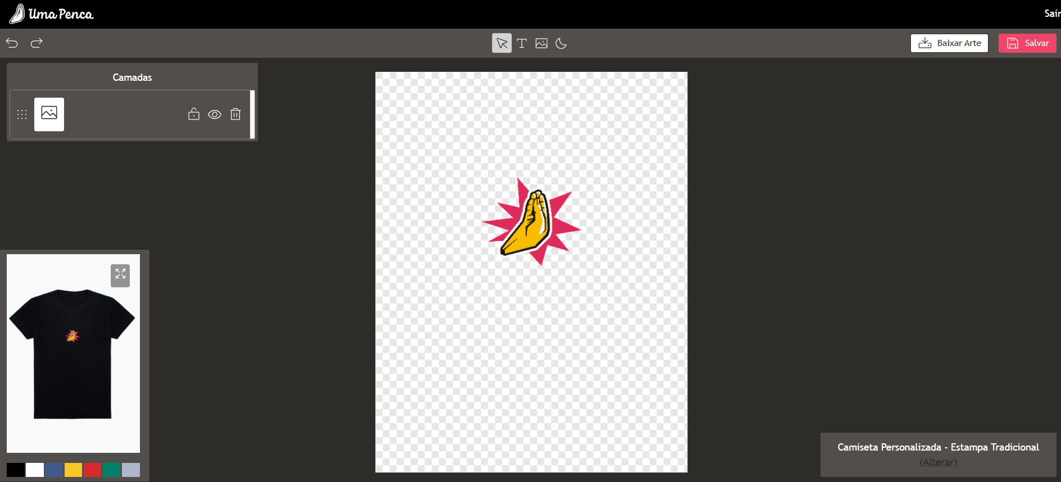The width and height of the screenshot is (1061, 482).
Task: Pick the yellow shirt color swatch
Action: pos(73,470)
